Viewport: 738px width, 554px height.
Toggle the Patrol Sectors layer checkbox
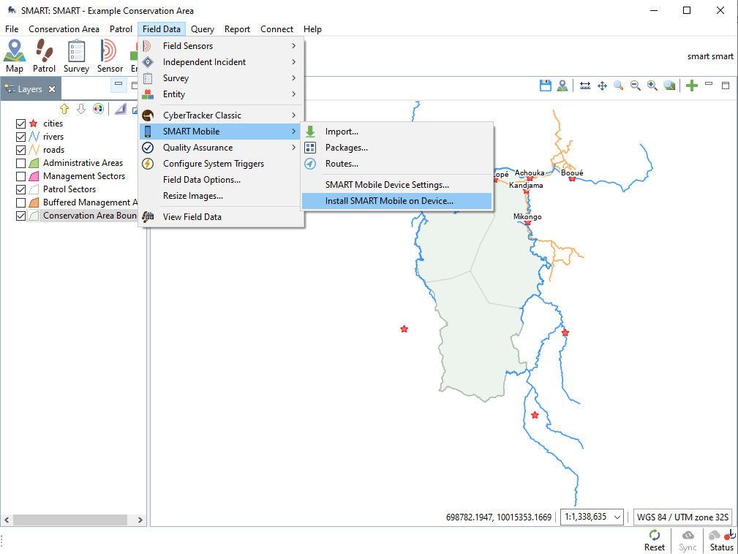click(x=20, y=189)
